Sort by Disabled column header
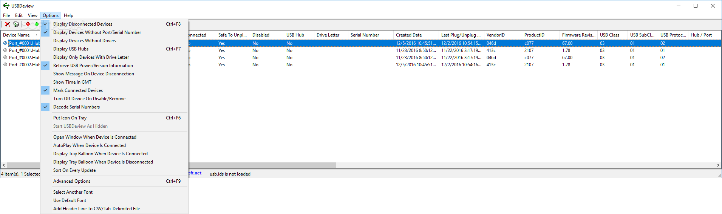722x214 pixels. 267,35
